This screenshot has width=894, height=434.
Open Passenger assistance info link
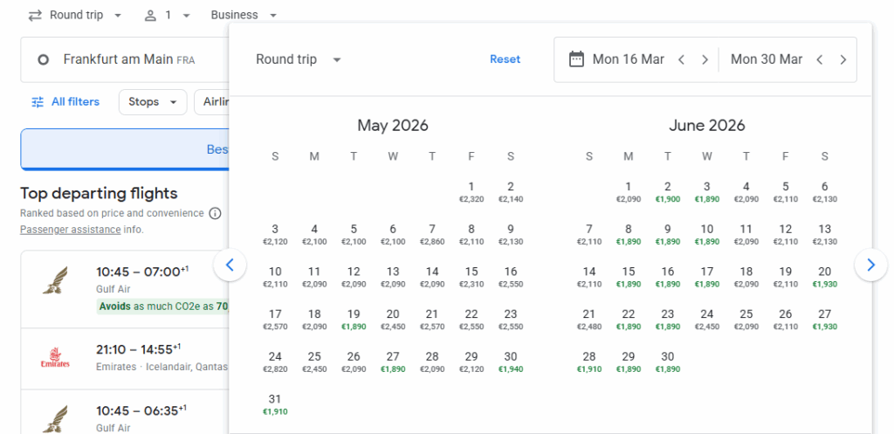tap(70, 230)
